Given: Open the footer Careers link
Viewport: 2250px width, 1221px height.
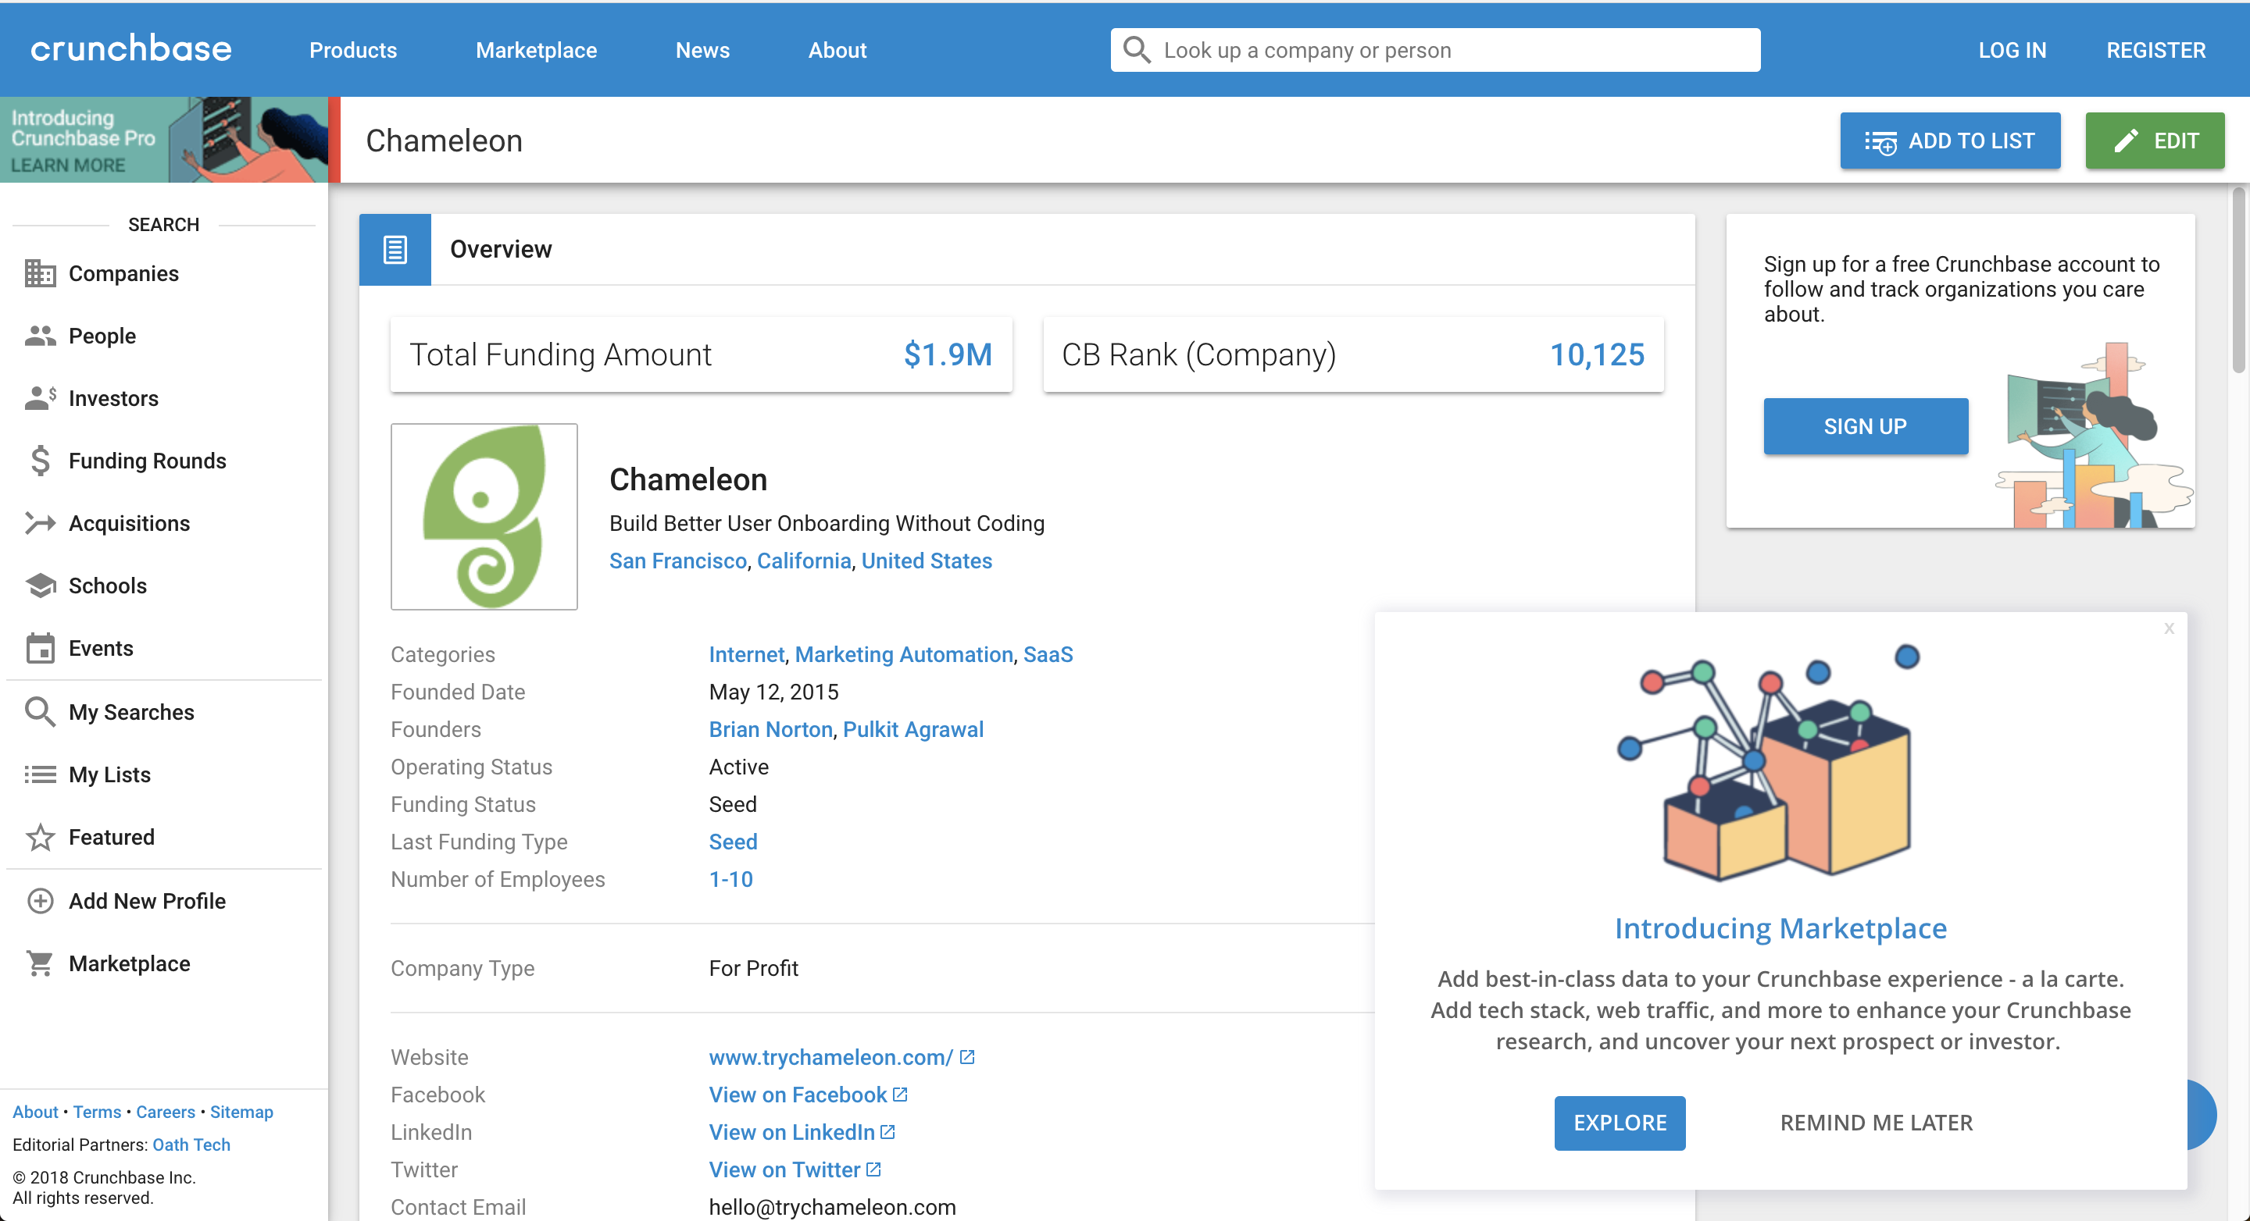Looking at the screenshot, I should [x=165, y=1112].
